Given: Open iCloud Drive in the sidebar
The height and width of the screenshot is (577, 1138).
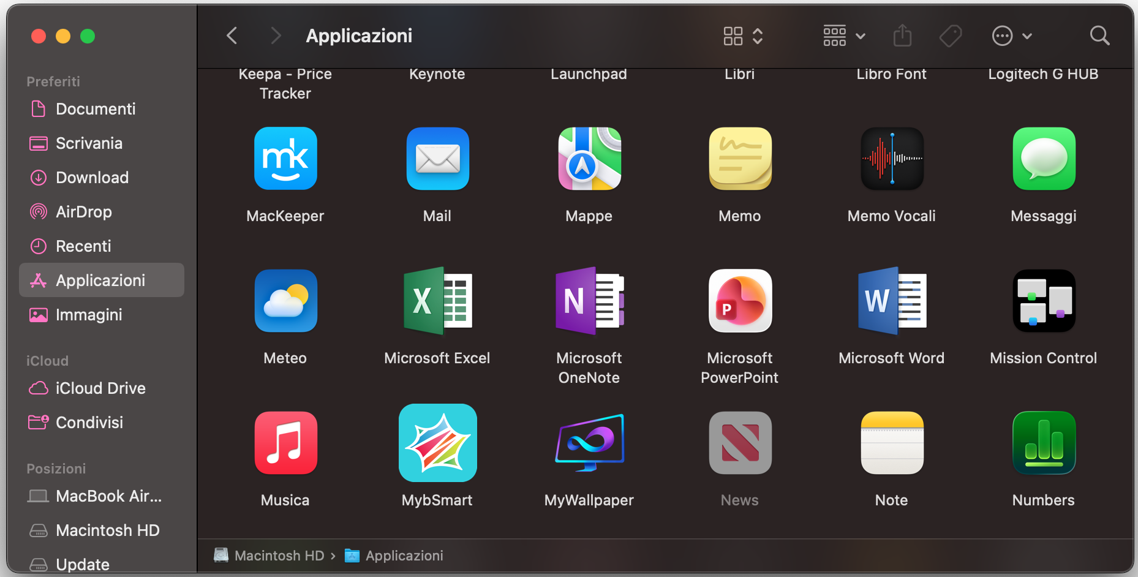Looking at the screenshot, I should 102,388.
